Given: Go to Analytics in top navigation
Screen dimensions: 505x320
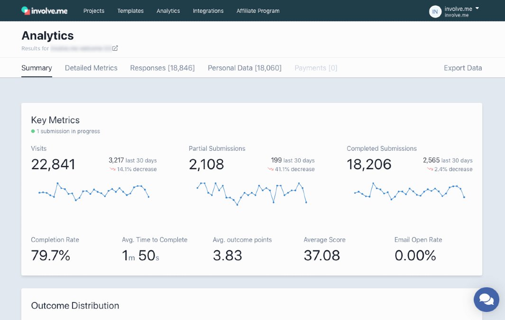Looking at the screenshot, I should coord(168,11).
